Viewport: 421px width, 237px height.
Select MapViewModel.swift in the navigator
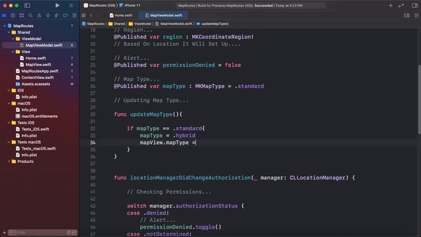click(39, 45)
